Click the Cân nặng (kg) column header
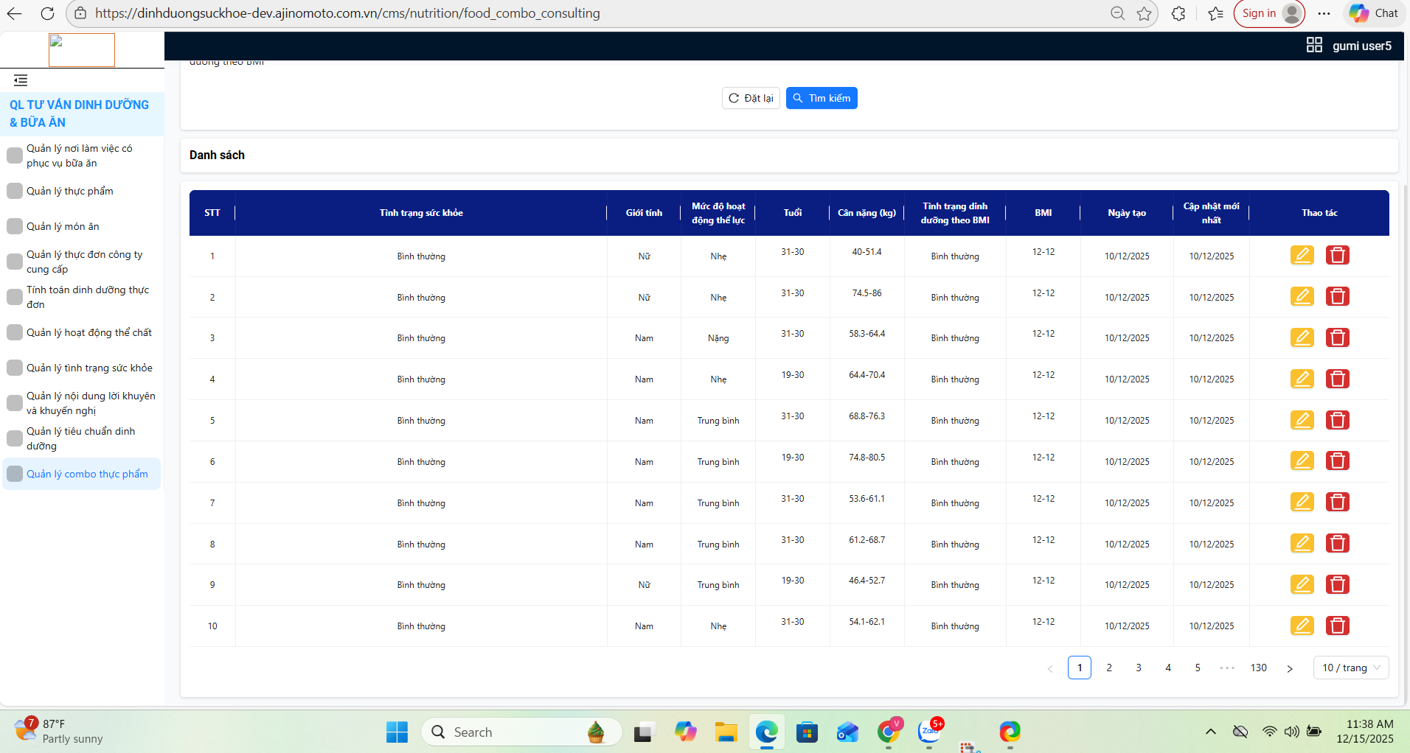This screenshot has height=753, width=1410. (x=867, y=213)
